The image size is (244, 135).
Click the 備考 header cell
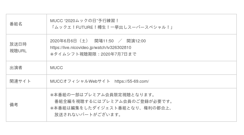pyautogui.click(x=26, y=105)
